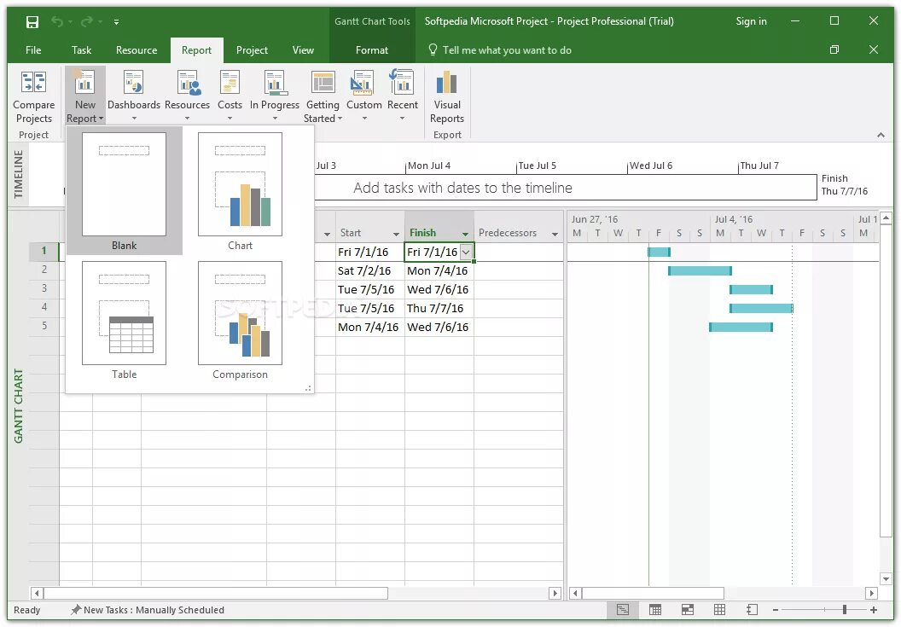Click the Save icon in quick access toolbar

pyautogui.click(x=32, y=22)
